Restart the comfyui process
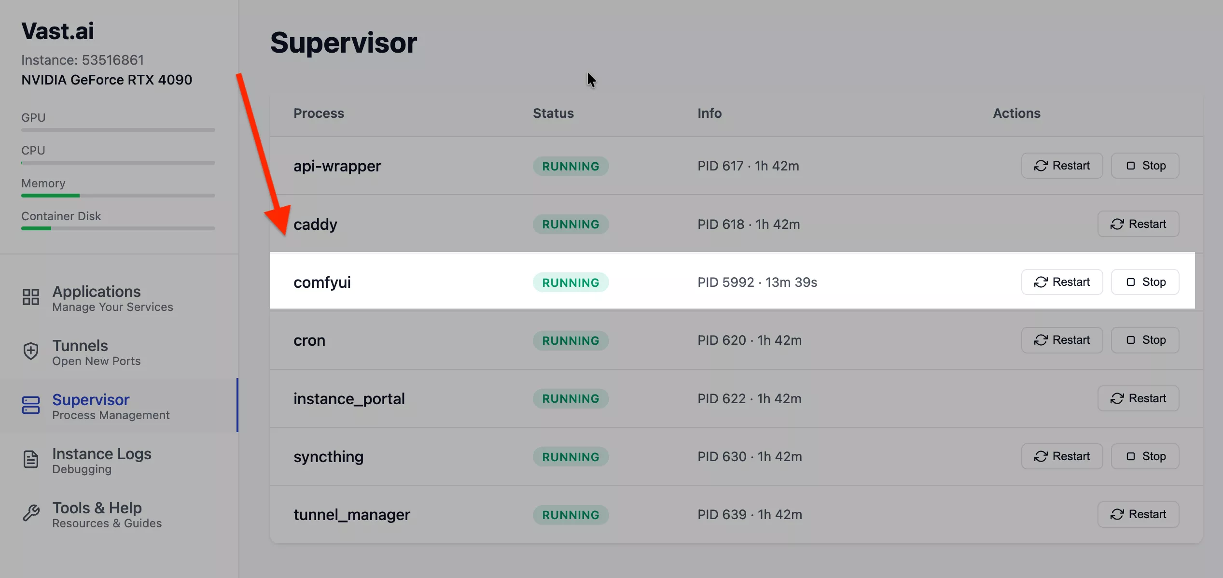The image size is (1223, 578). (x=1062, y=282)
